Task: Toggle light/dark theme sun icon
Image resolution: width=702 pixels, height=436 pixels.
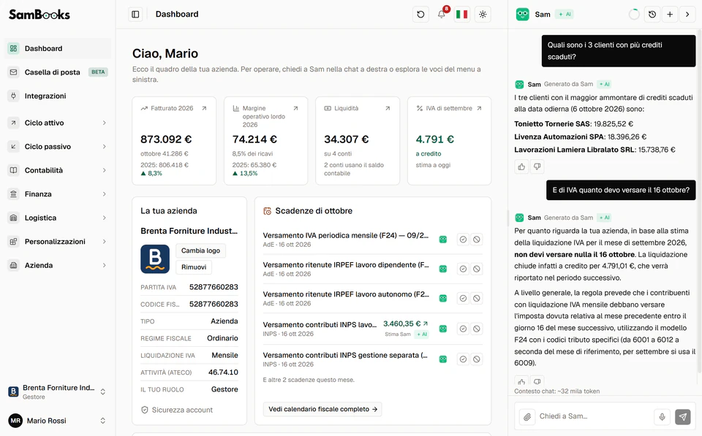Action: click(x=483, y=15)
